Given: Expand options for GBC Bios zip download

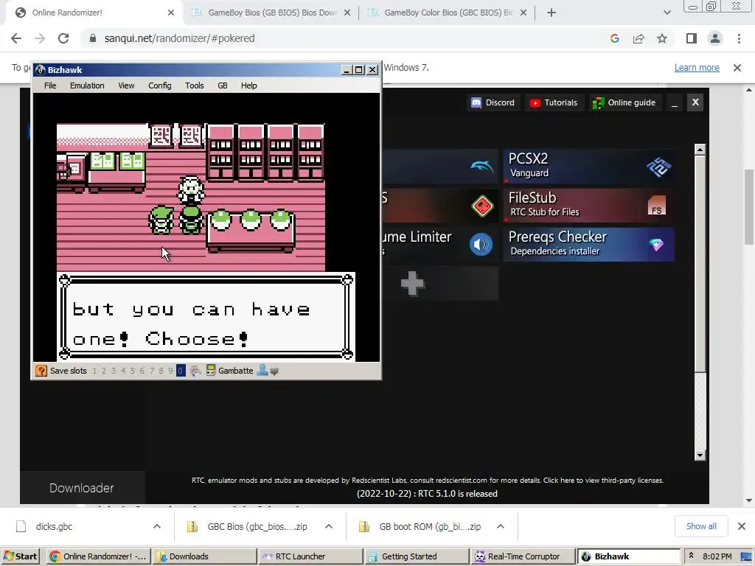Looking at the screenshot, I should pos(329,526).
